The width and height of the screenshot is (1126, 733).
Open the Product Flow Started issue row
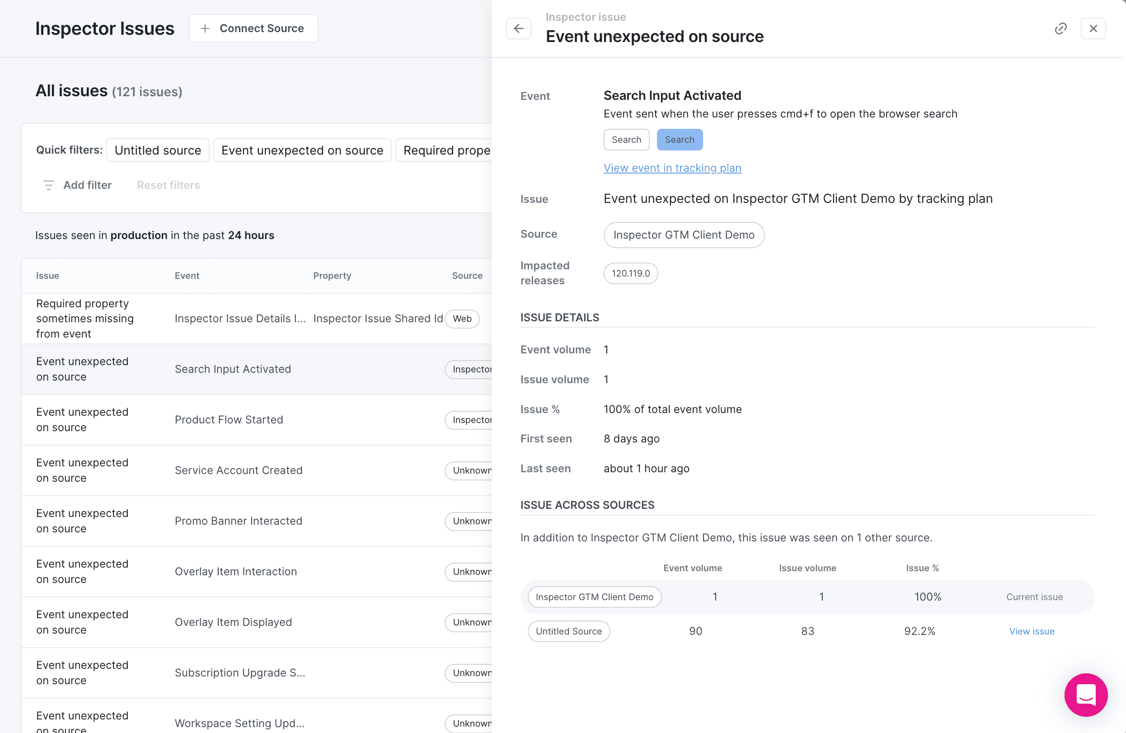229,420
